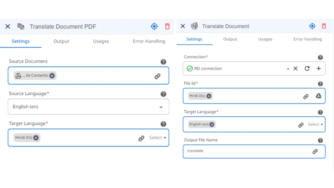
Task: Click the link icon in Output File Name field
Action: (315, 151)
